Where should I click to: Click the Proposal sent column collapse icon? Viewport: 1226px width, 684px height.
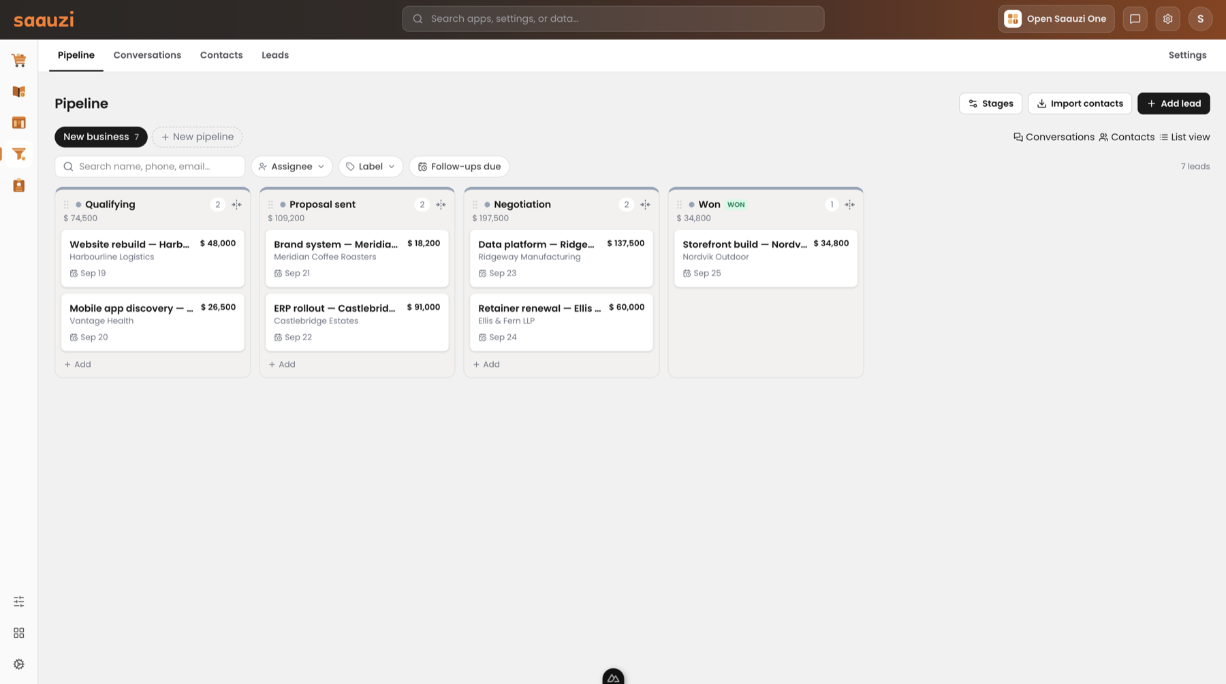pyautogui.click(x=441, y=205)
